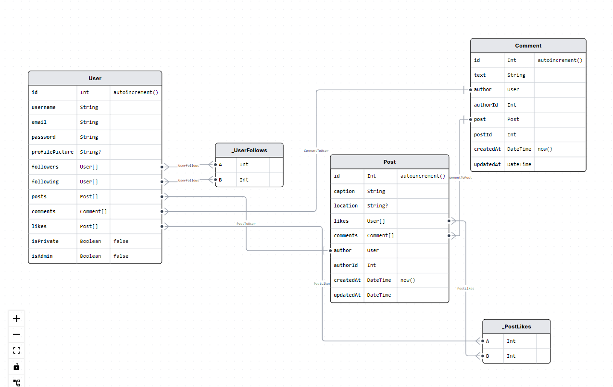613x387 pixels.
Task: Click the UserFollows label beside followers row
Action: tap(188, 166)
